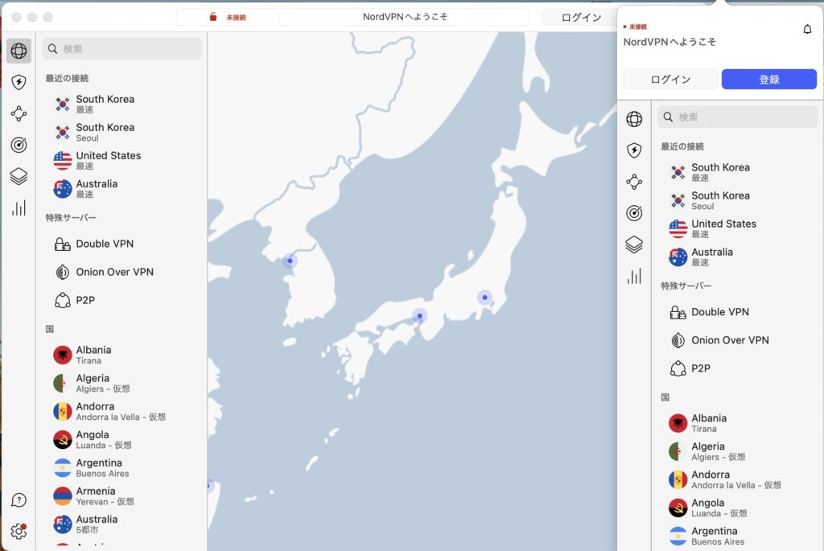Image resolution: width=824 pixels, height=551 pixels.
Task: Connect to South Korea 最速 in main window
Action: pyautogui.click(x=122, y=104)
